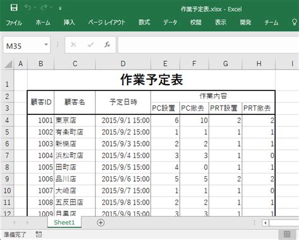This screenshot has height=240, width=299.
Task: Click the macro record icon in status bar
Action: coord(38,234)
